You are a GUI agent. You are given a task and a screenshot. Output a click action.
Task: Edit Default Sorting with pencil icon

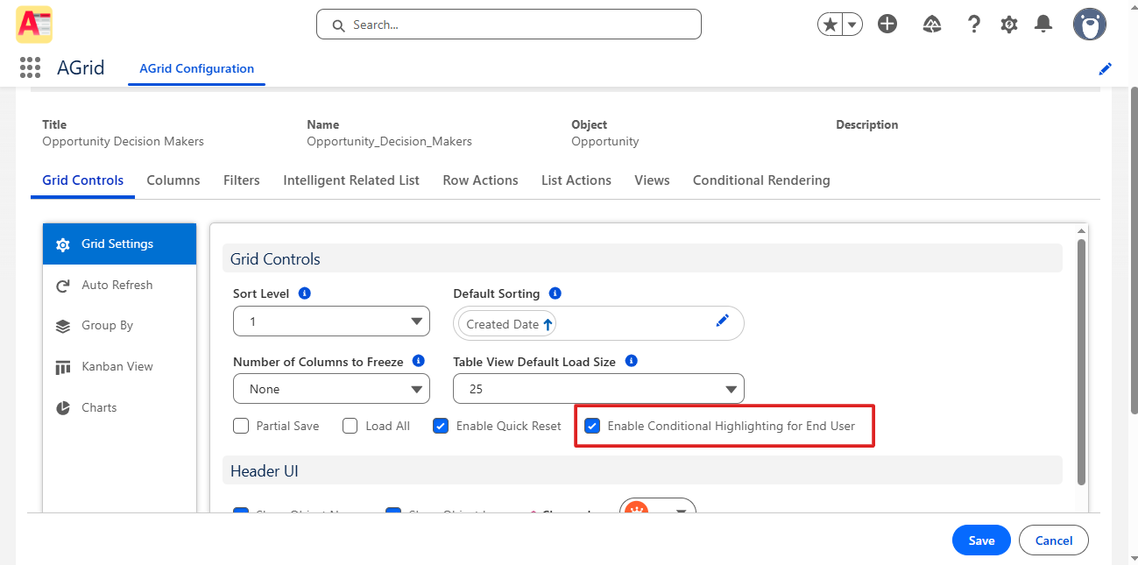723,321
